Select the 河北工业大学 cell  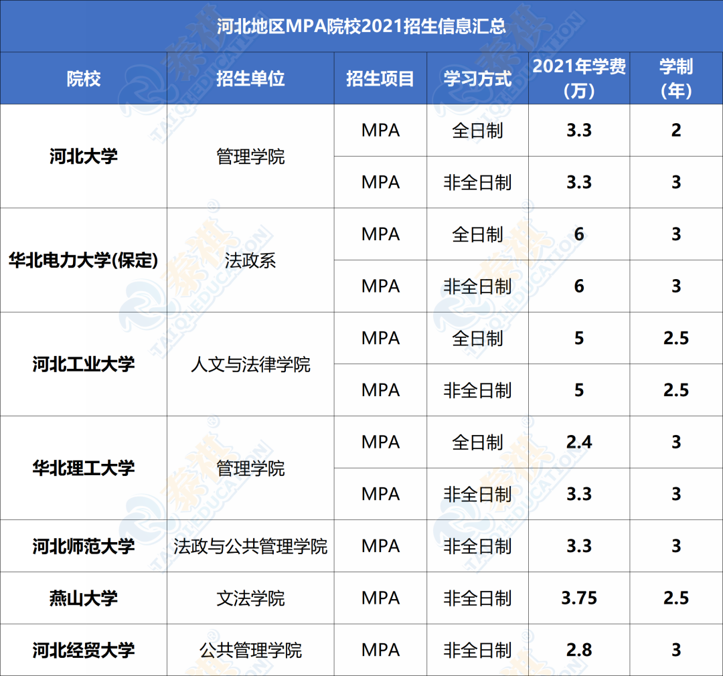[84, 364]
